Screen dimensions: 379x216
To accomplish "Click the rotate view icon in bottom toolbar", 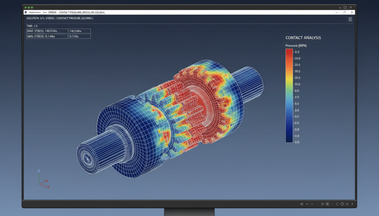I will tap(337, 204).
